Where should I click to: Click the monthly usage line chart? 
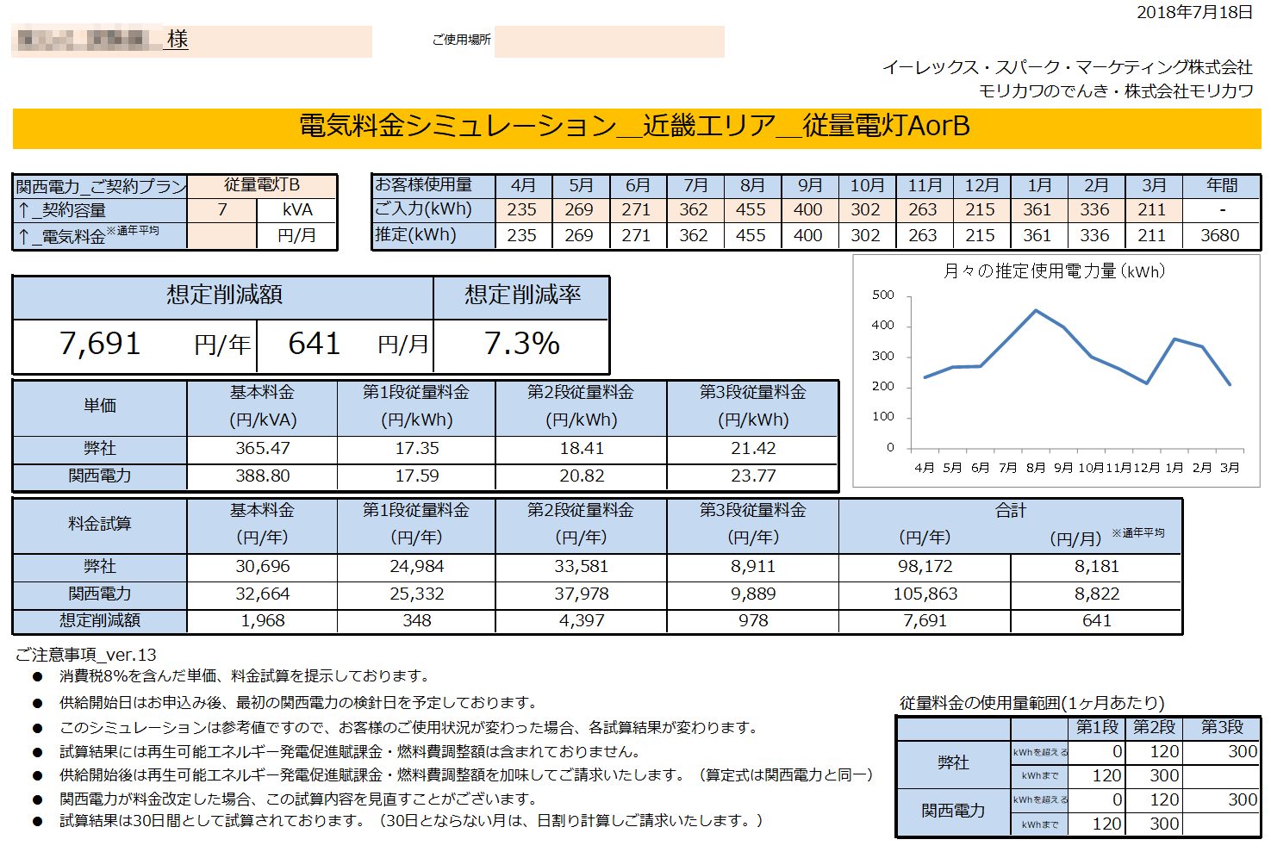pos(1056,371)
